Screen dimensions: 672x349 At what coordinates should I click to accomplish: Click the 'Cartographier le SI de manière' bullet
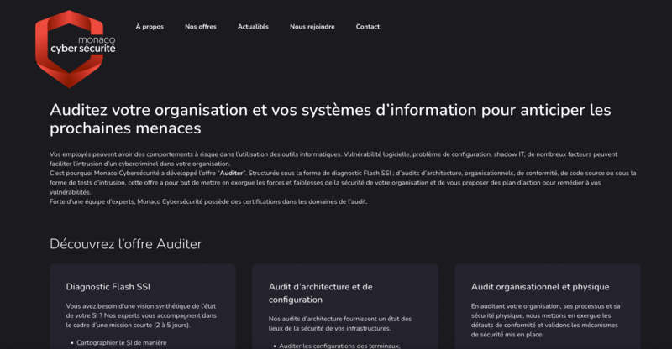121,342
